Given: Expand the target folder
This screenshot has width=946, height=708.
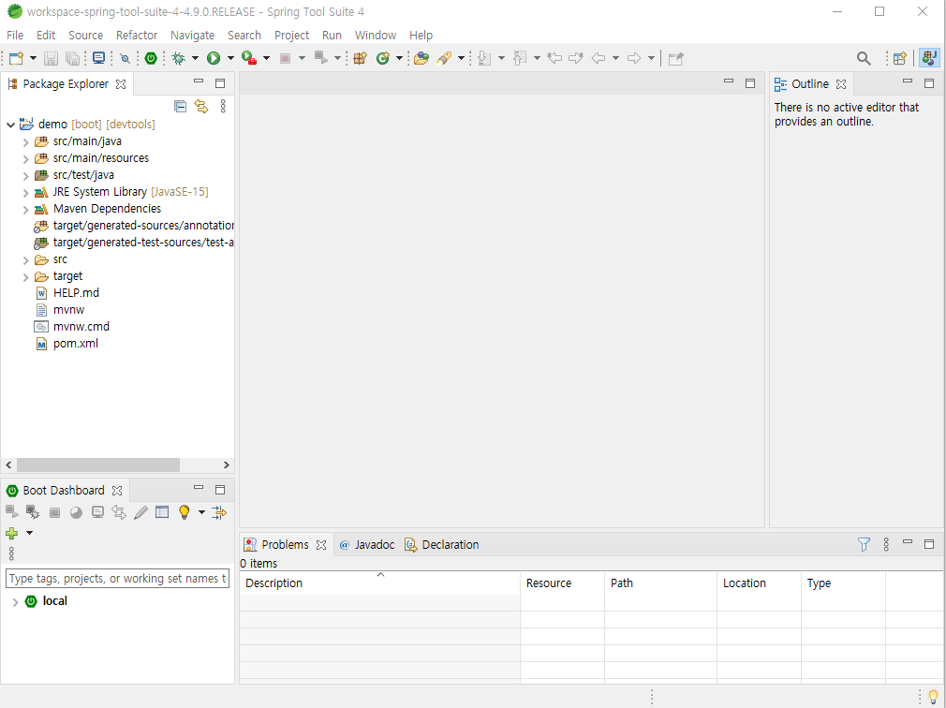Looking at the screenshot, I should 25,277.
